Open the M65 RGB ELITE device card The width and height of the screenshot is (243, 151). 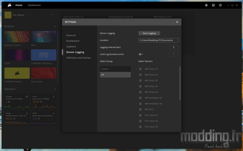(162, 17)
